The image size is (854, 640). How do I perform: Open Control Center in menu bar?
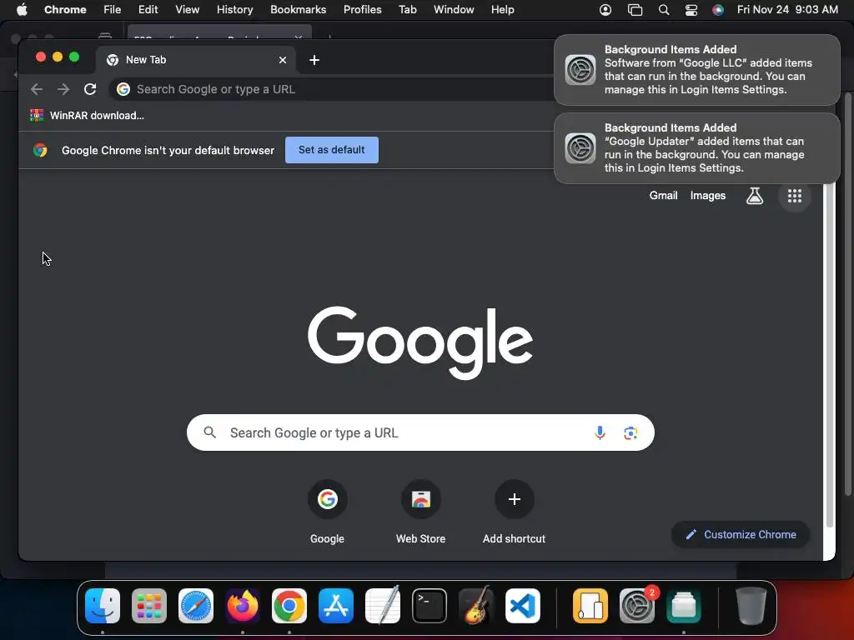[x=691, y=10]
